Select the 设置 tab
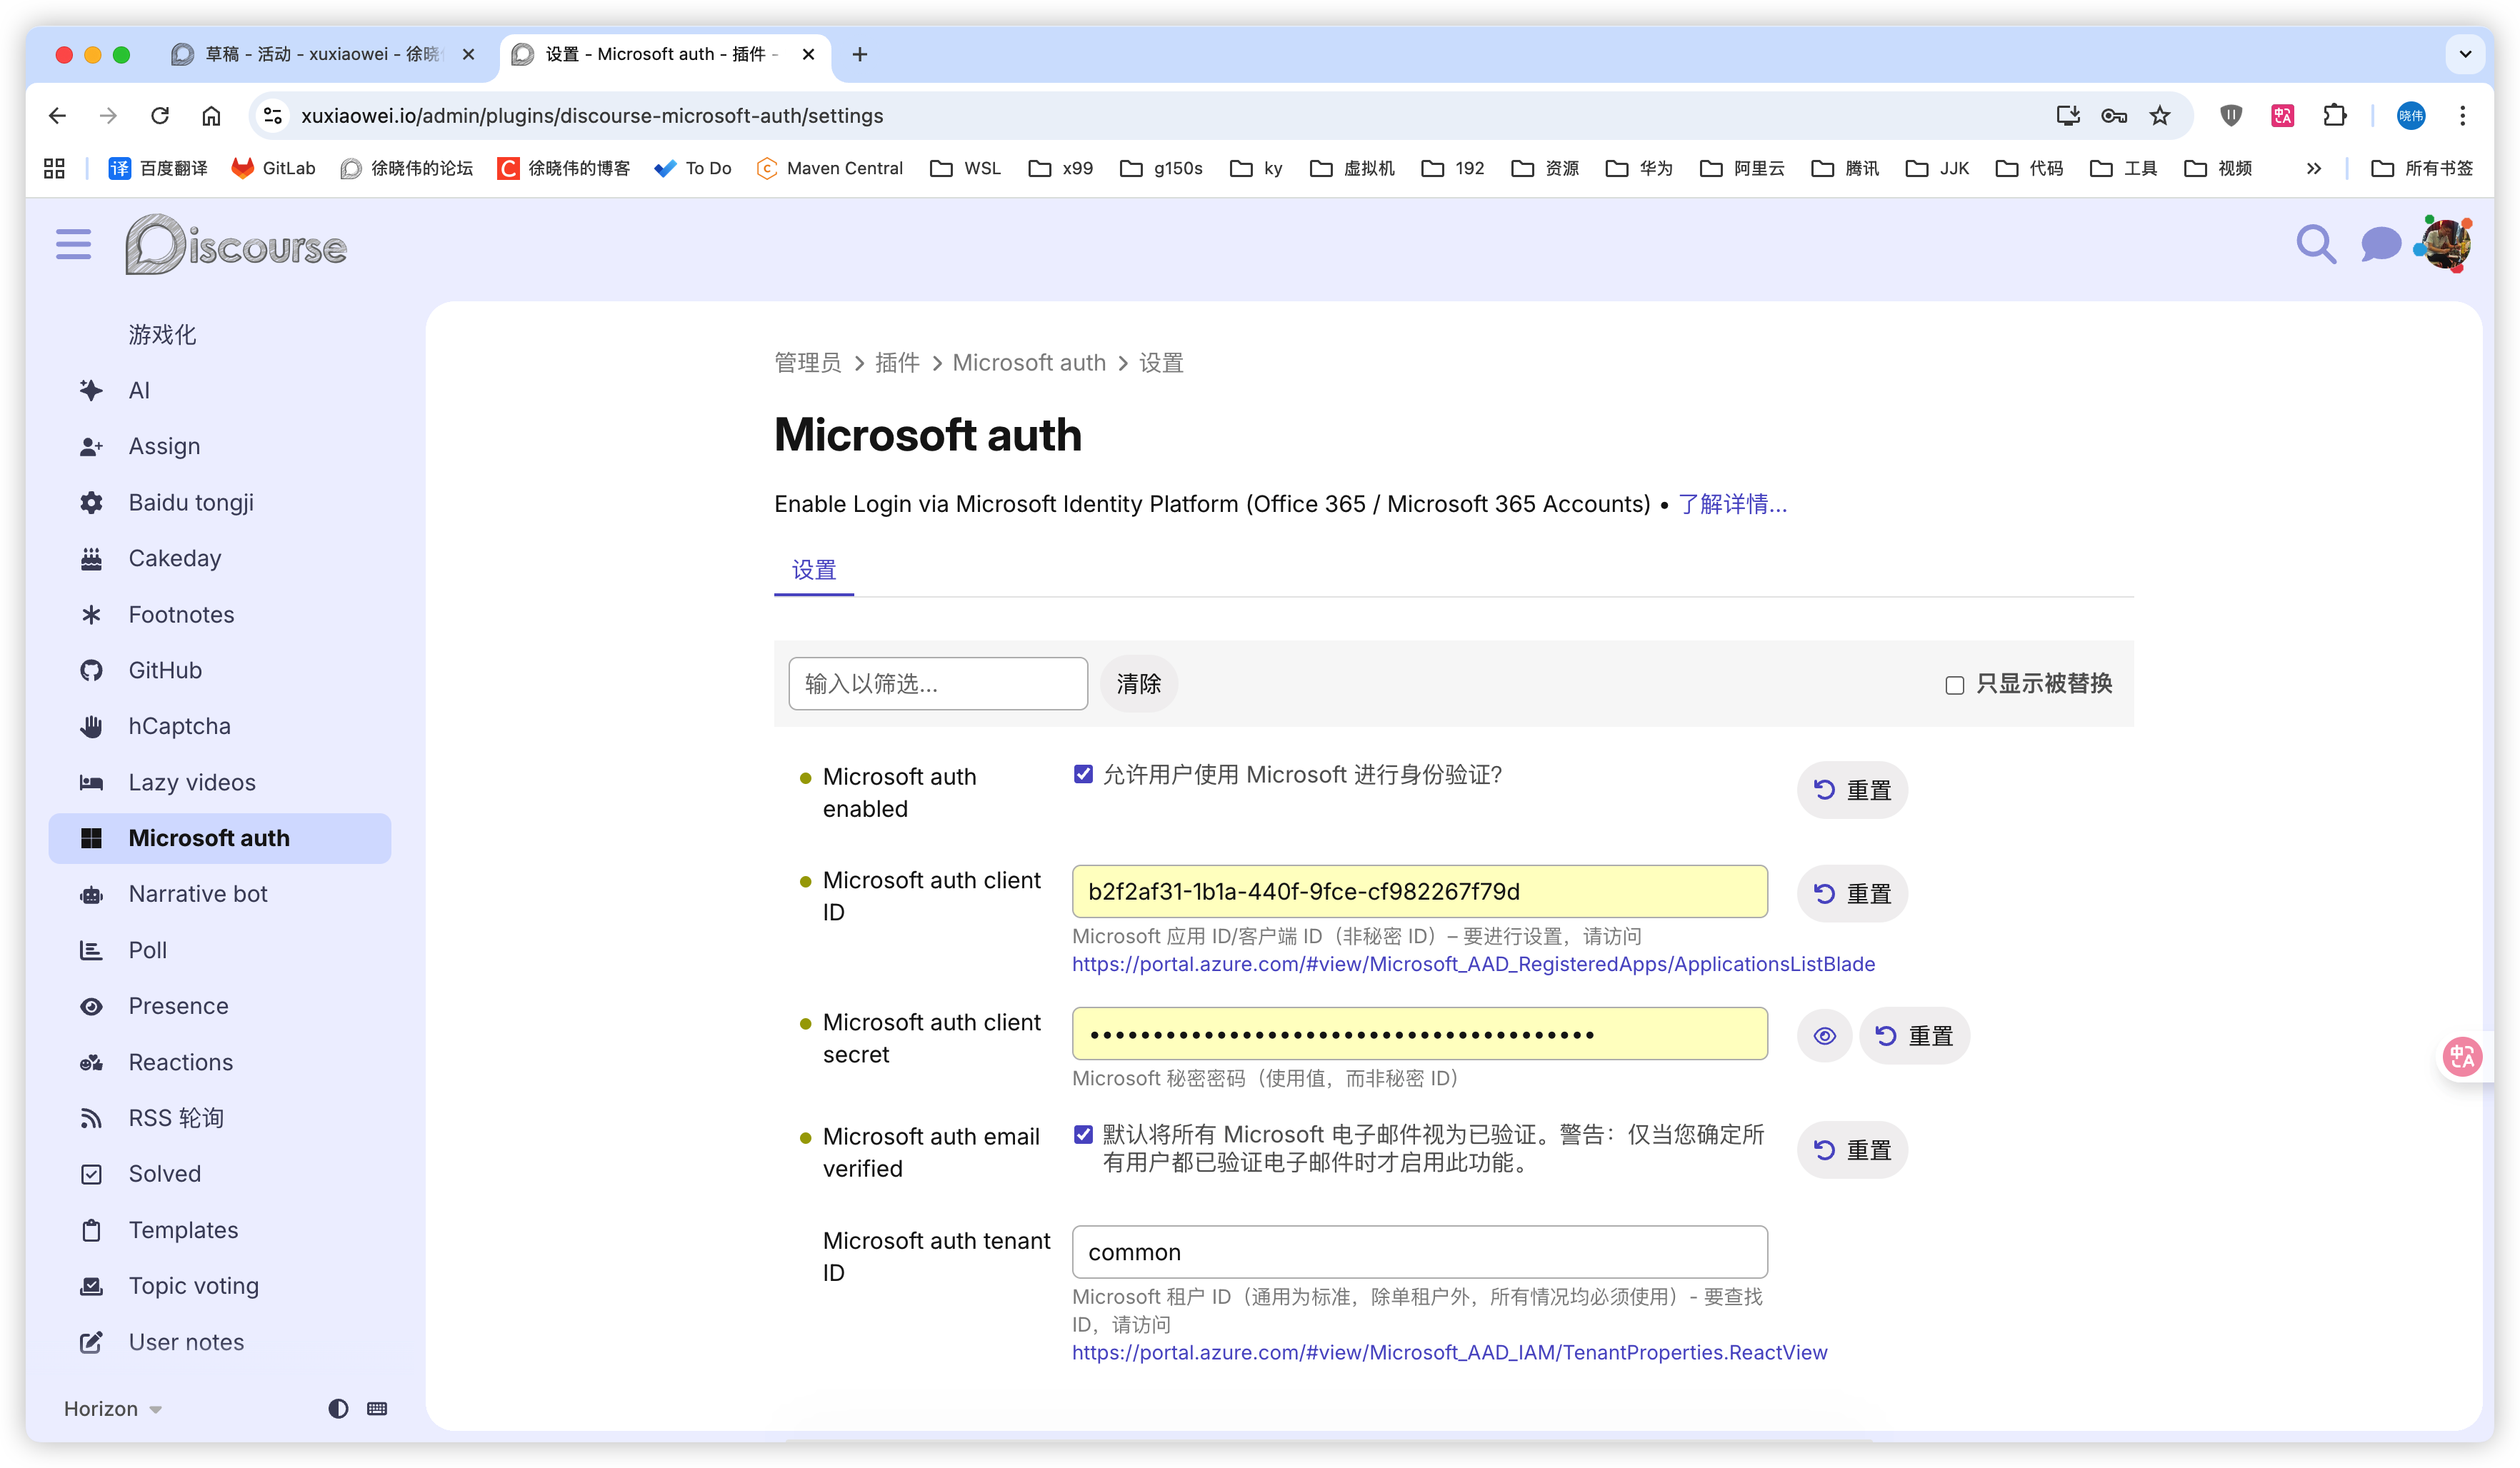 [x=813, y=570]
